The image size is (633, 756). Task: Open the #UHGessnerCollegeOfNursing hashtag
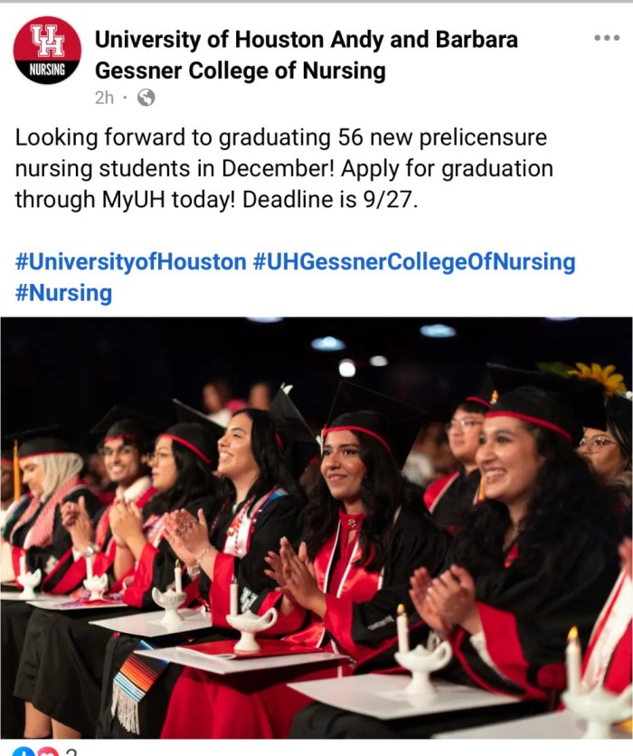click(x=413, y=262)
